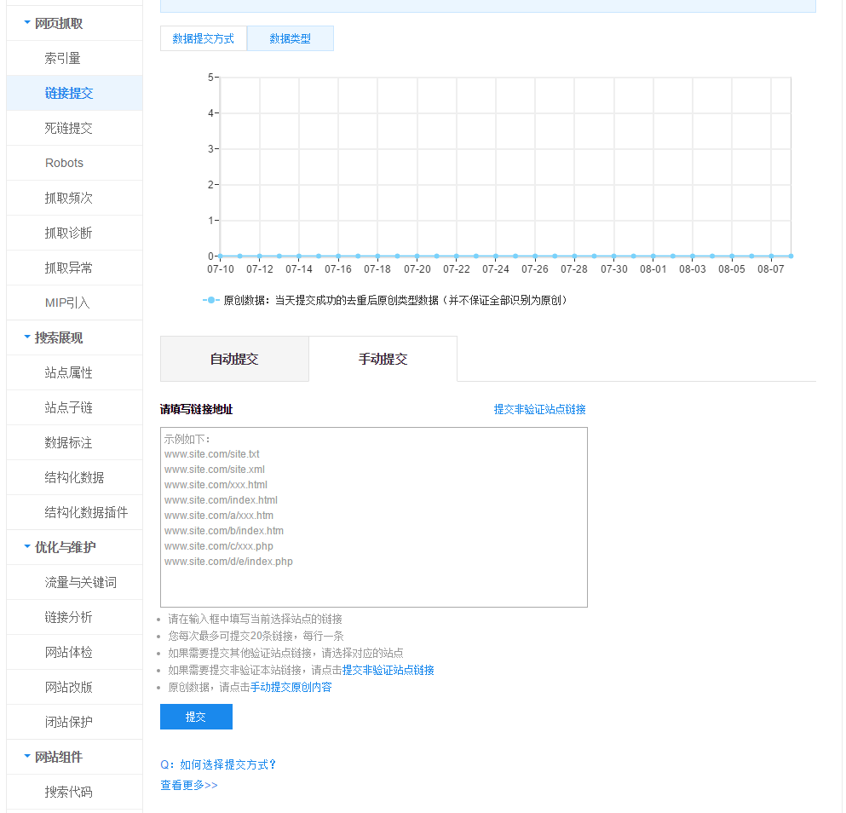
Task: Collapse the 优化与维护 section arrow
Action: (27, 547)
